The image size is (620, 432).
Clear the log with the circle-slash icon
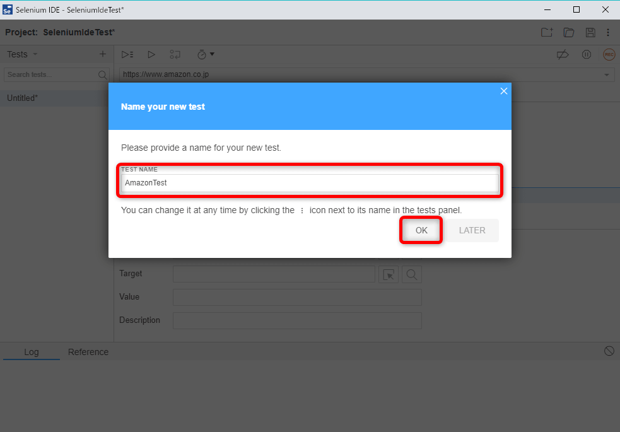pyautogui.click(x=609, y=351)
